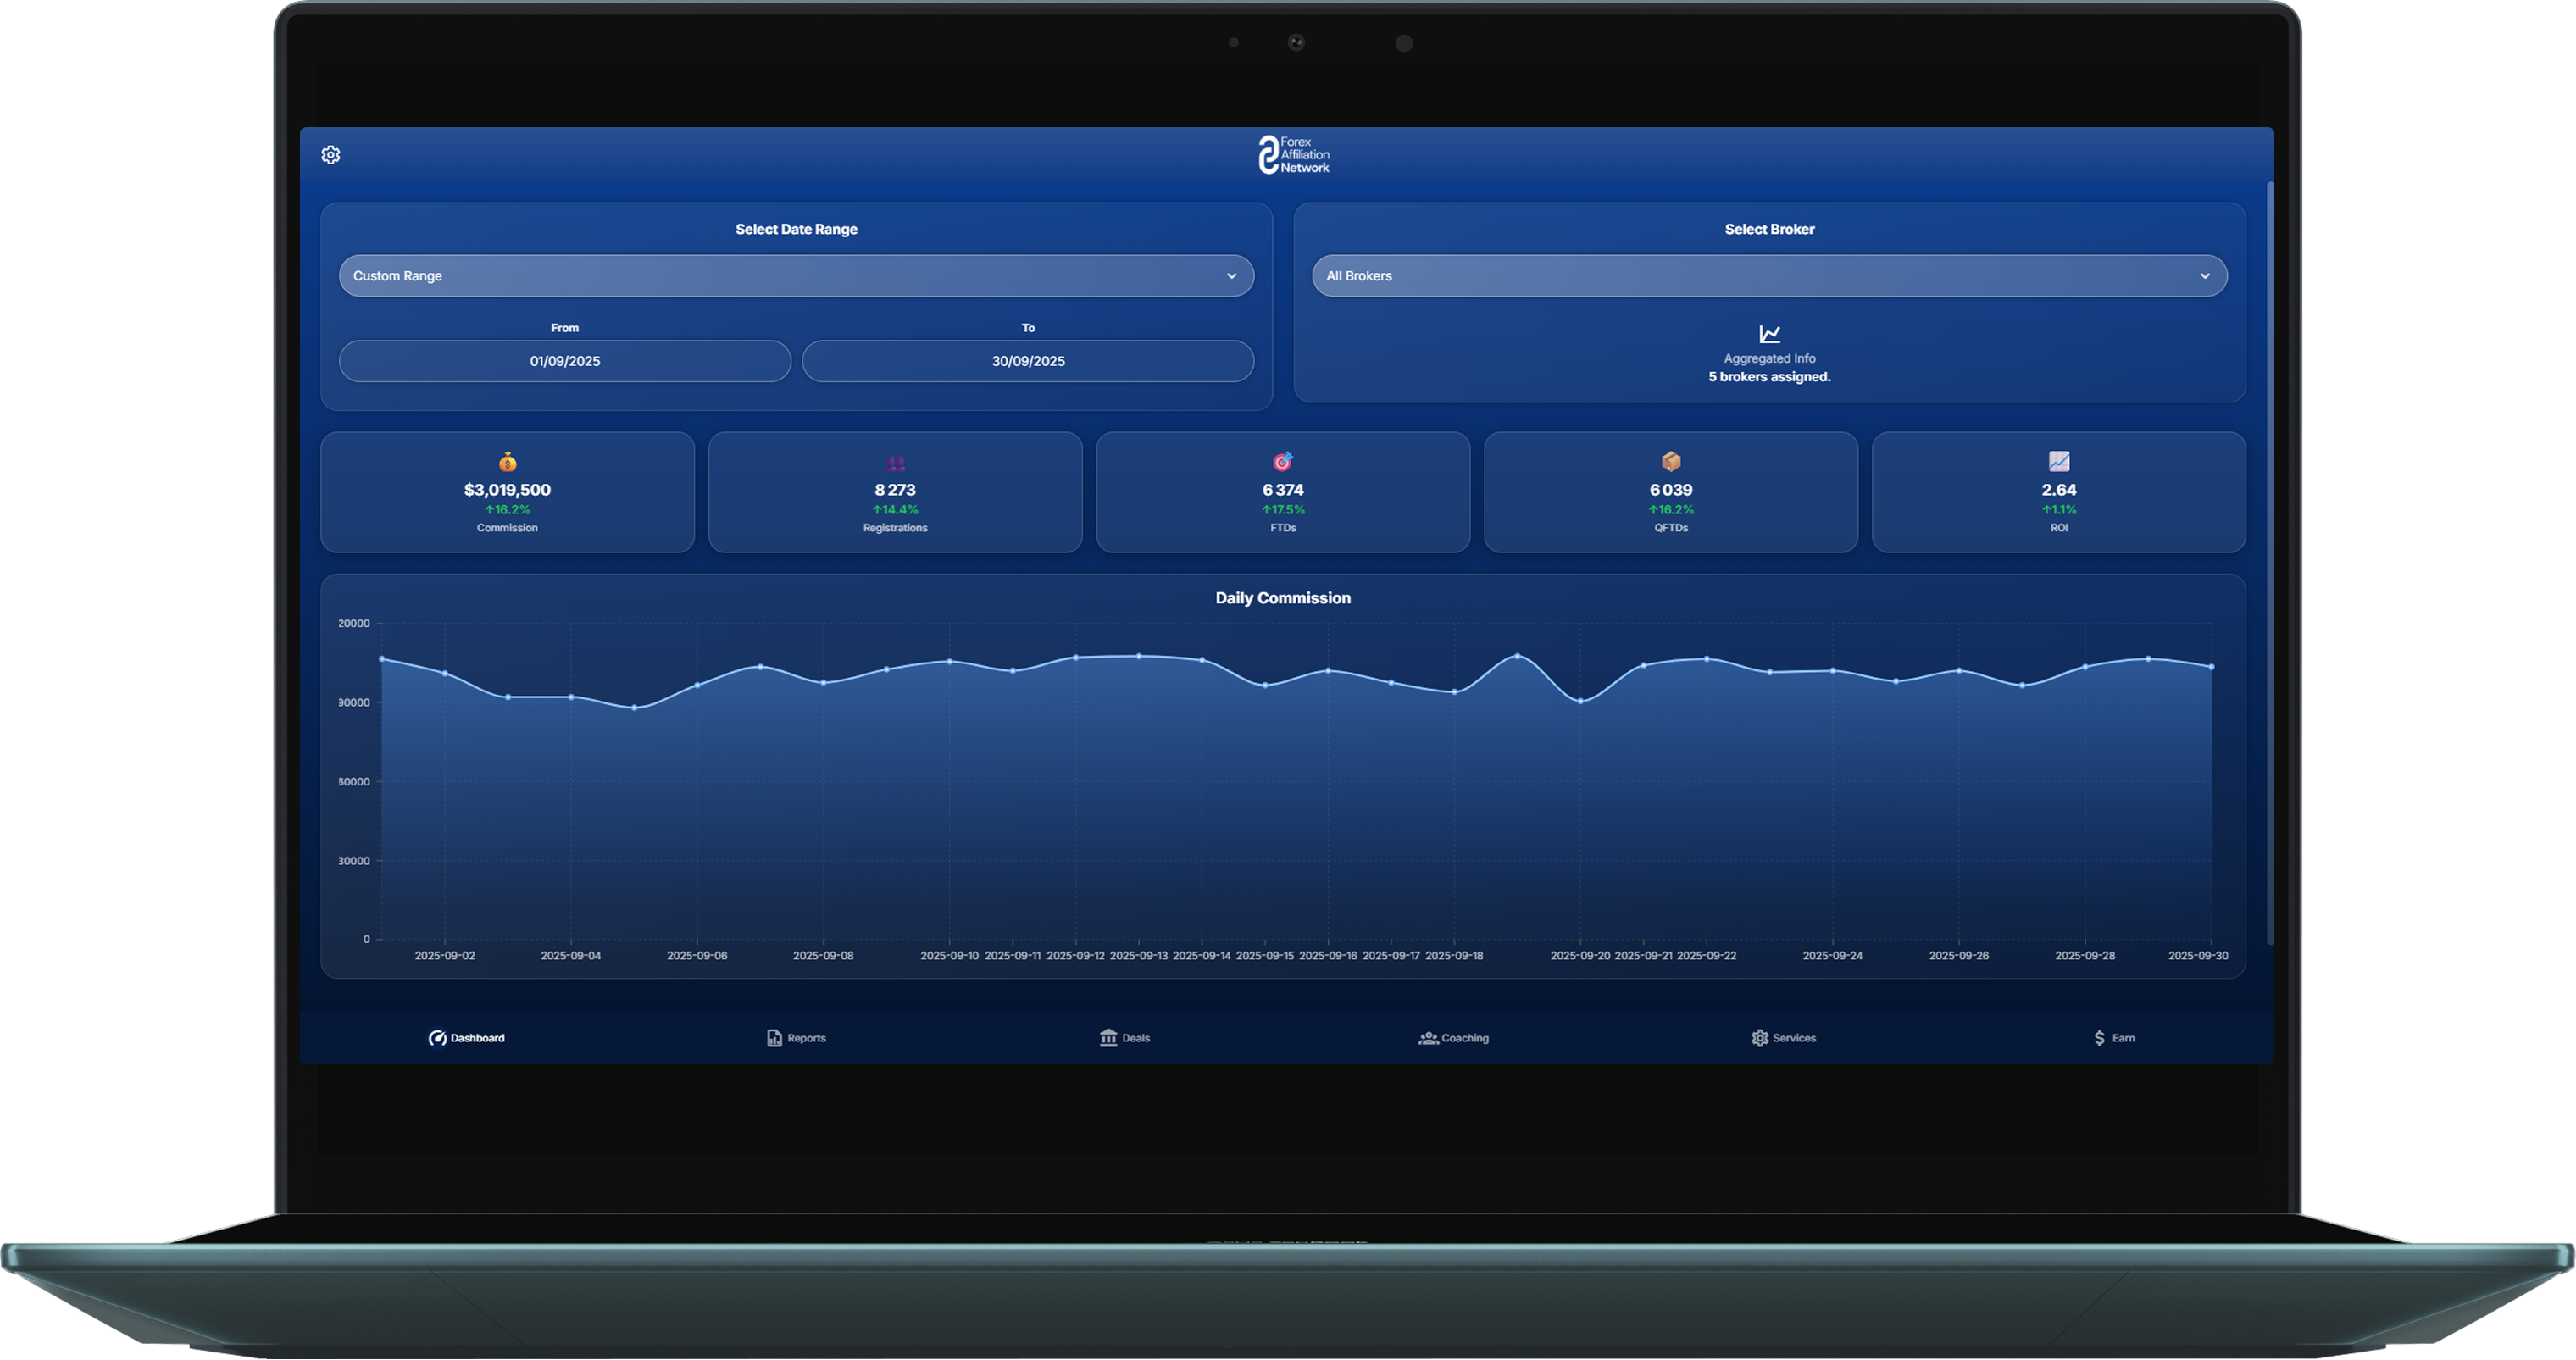The height and width of the screenshot is (1360, 2576).
Task: Click the vertical scrollbar on right edge
Action: click(x=2269, y=560)
